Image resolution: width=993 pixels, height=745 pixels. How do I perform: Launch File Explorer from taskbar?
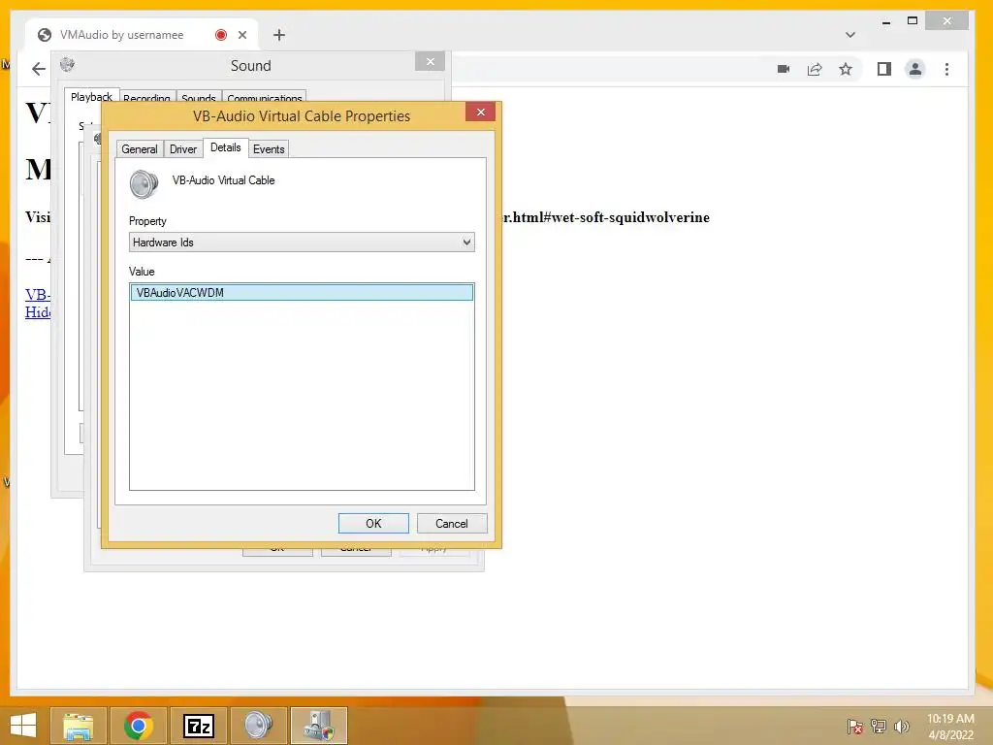click(x=79, y=726)
